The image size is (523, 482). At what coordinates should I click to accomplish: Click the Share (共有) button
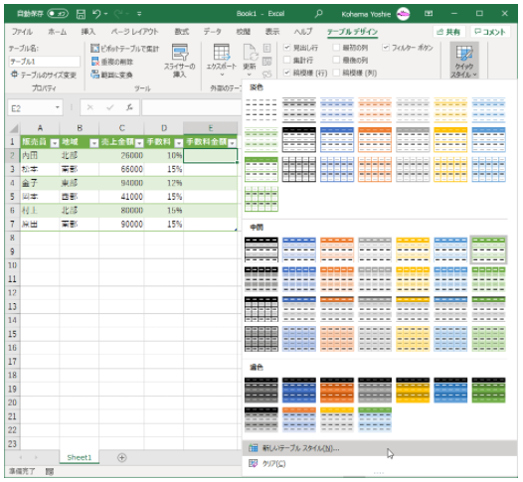449,32
